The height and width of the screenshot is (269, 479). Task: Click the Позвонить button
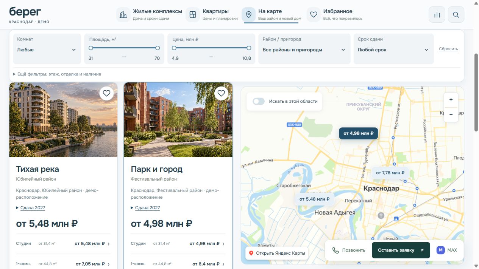pos(349,250)
